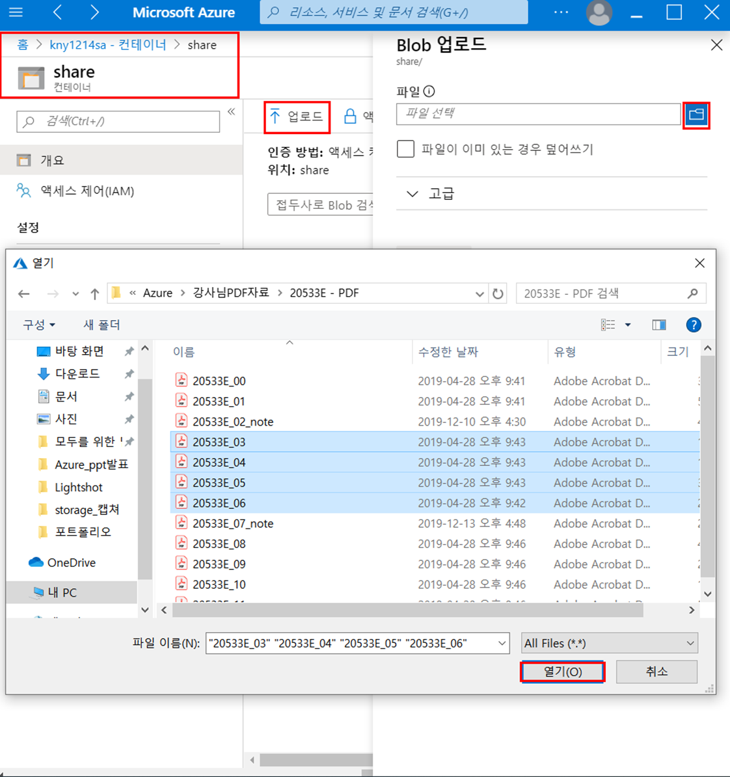Open the Azure more options ellipsis
The width and height of the screenshot is (730, 777).
(x=561, y=12)
